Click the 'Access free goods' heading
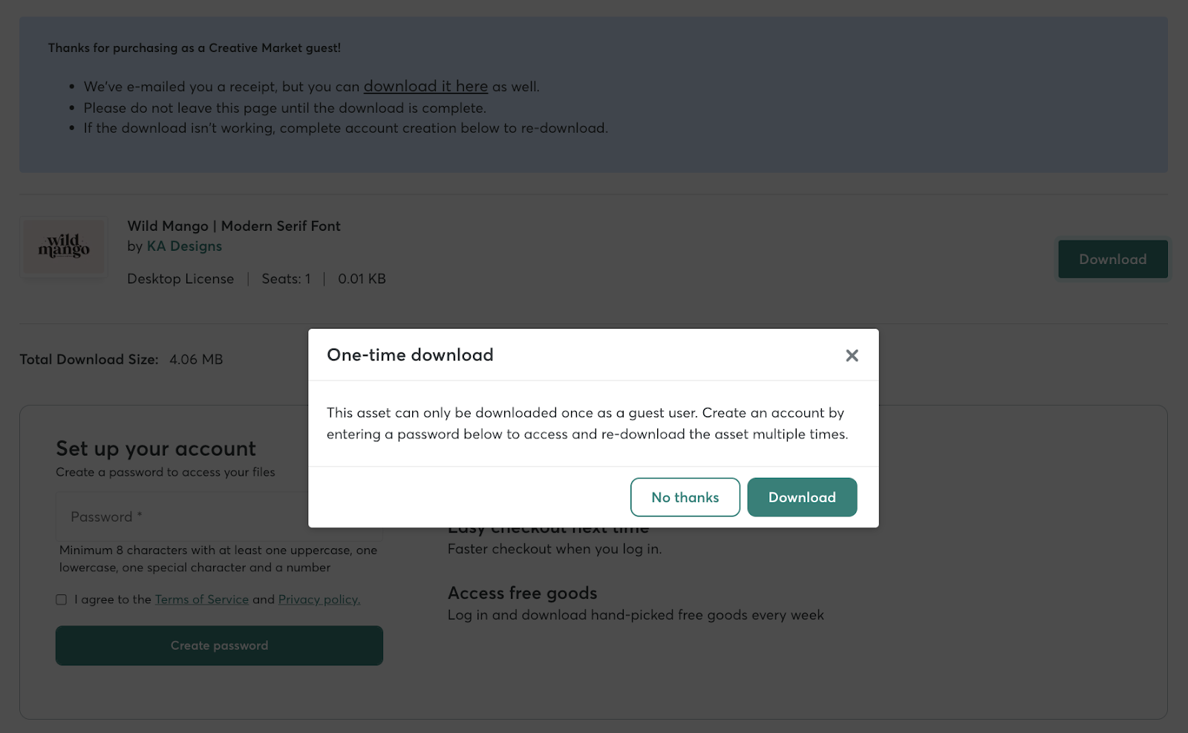Screen dimensions: 1188x733 (523, 593)
